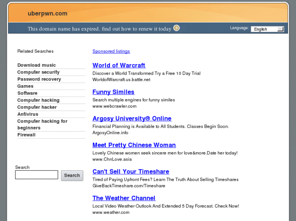This screenshot has height=221, width=296.
Task: Click the Search button
Action: pyautogui.click(x=72, y=176)
